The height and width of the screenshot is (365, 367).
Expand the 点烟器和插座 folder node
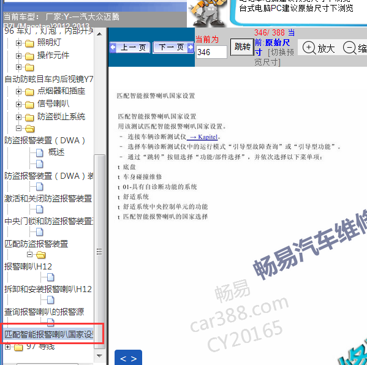coord(18,91)
